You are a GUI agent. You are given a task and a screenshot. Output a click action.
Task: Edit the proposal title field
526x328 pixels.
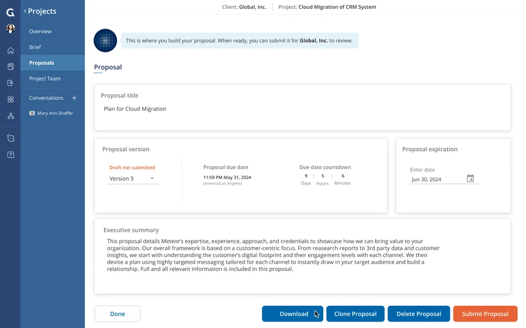135,109
